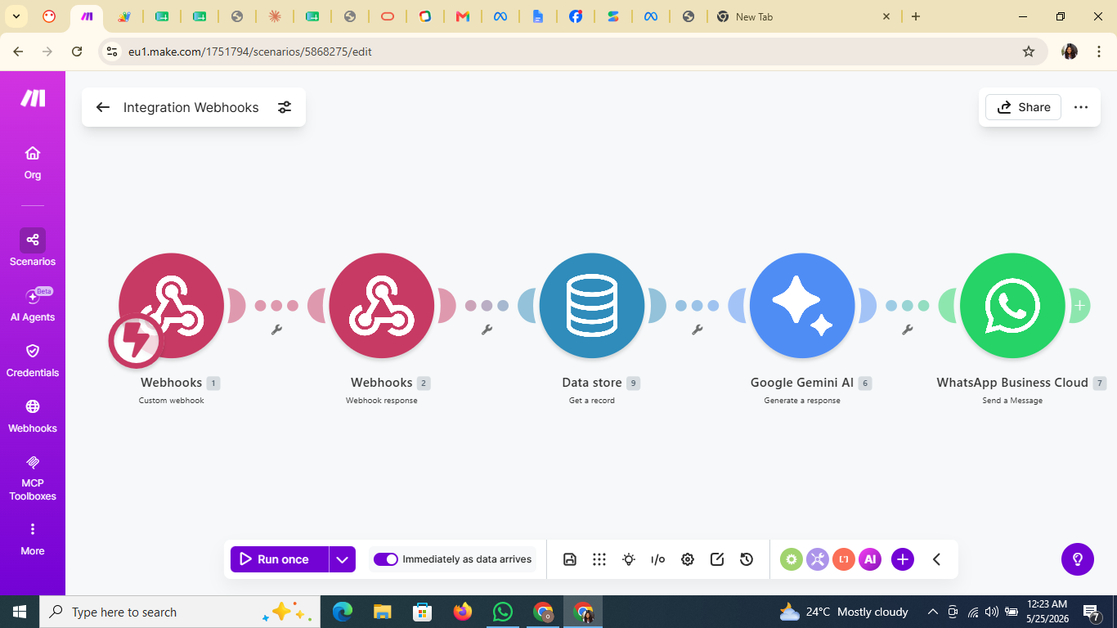
Task: Open the scenario options sliders icon
Action: pyautogui.click(x=285, y=107)
